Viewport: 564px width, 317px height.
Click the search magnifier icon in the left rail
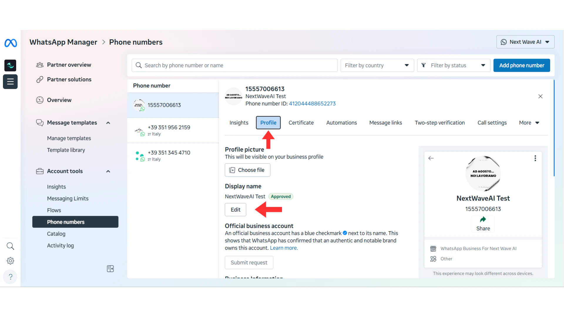(x=10, y=246)
